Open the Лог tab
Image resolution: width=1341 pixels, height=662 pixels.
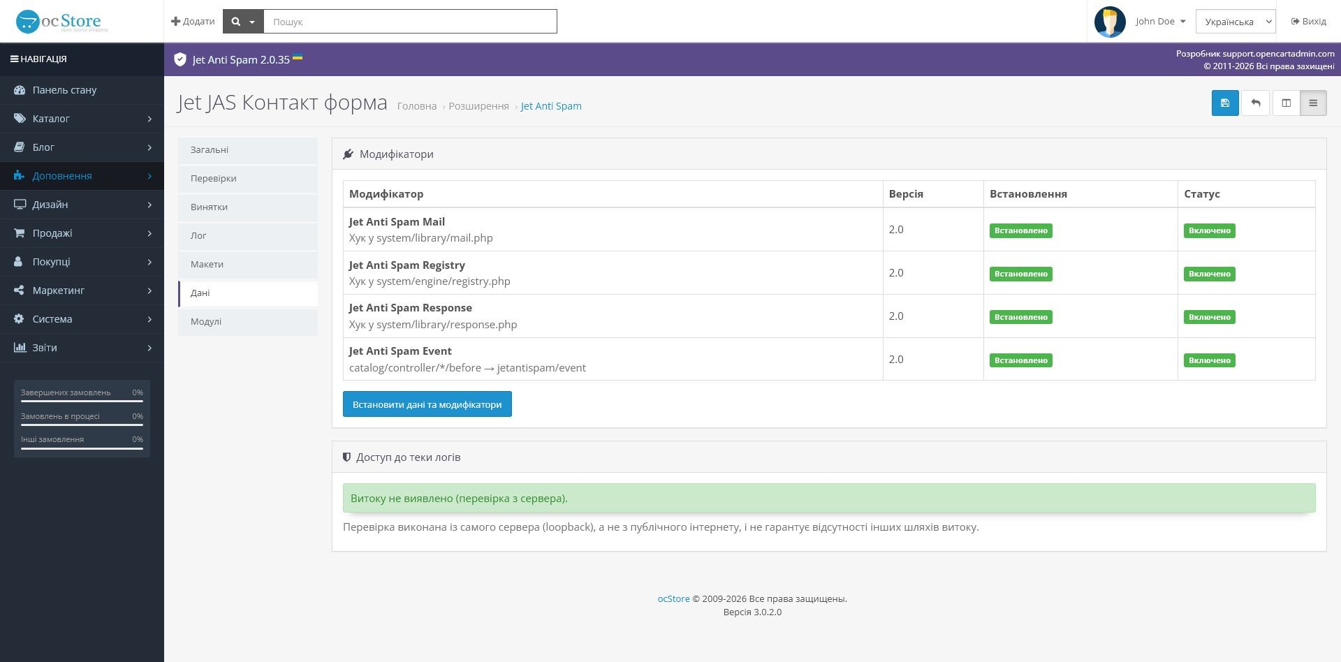248,236
